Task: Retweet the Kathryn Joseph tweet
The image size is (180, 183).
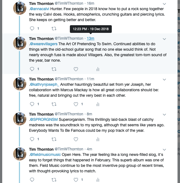Action: point(54,104)
